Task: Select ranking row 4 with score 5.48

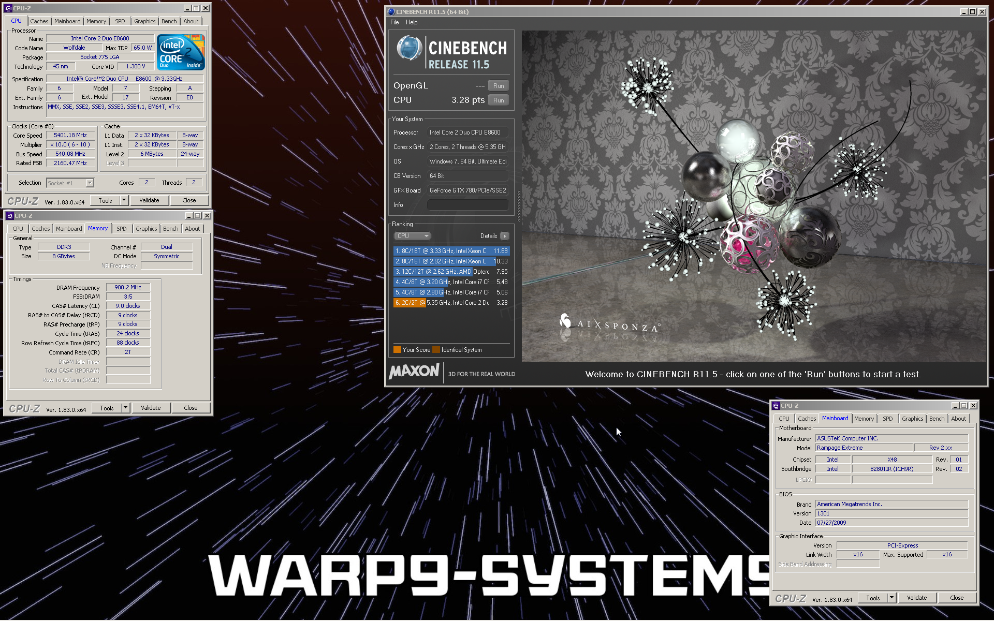Action: (x=451, y=282)
